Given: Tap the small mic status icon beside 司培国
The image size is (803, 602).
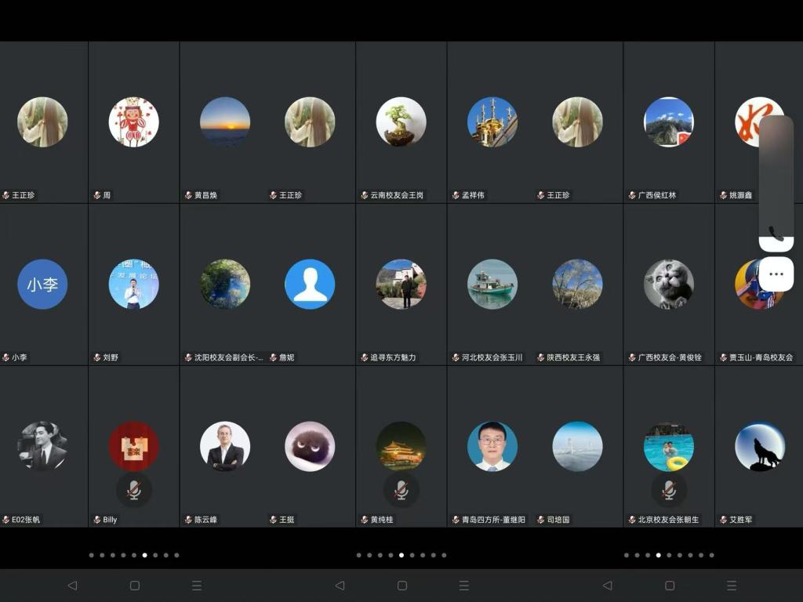Looking at the screenshot, I should 541,520.
